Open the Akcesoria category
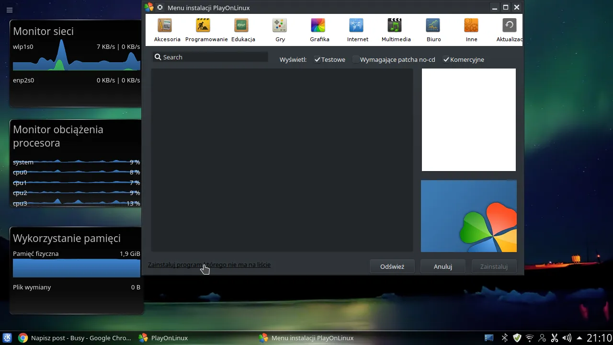This screenshot has width=613, height=345. click(167, 30)
